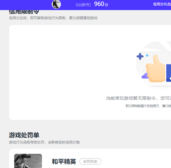Open the 和平精英 game thumbnail
The image size is (171, 168).
[28, 161]
